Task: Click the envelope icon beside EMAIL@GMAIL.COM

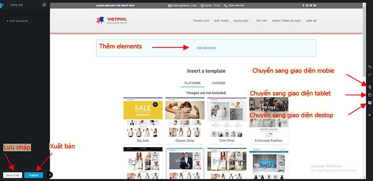Action: (170, 6)
